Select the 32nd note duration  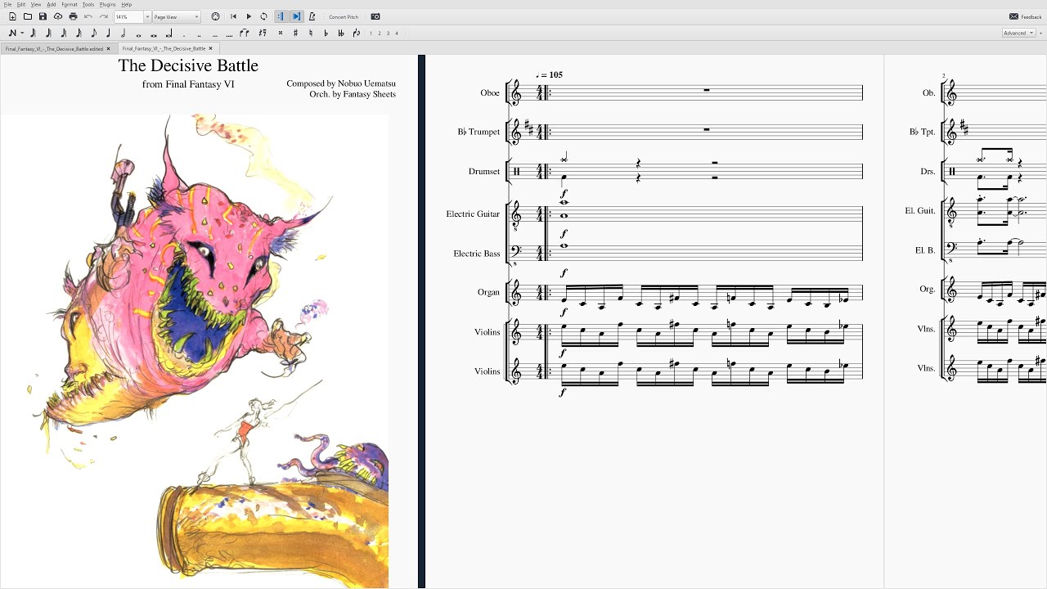63,33
